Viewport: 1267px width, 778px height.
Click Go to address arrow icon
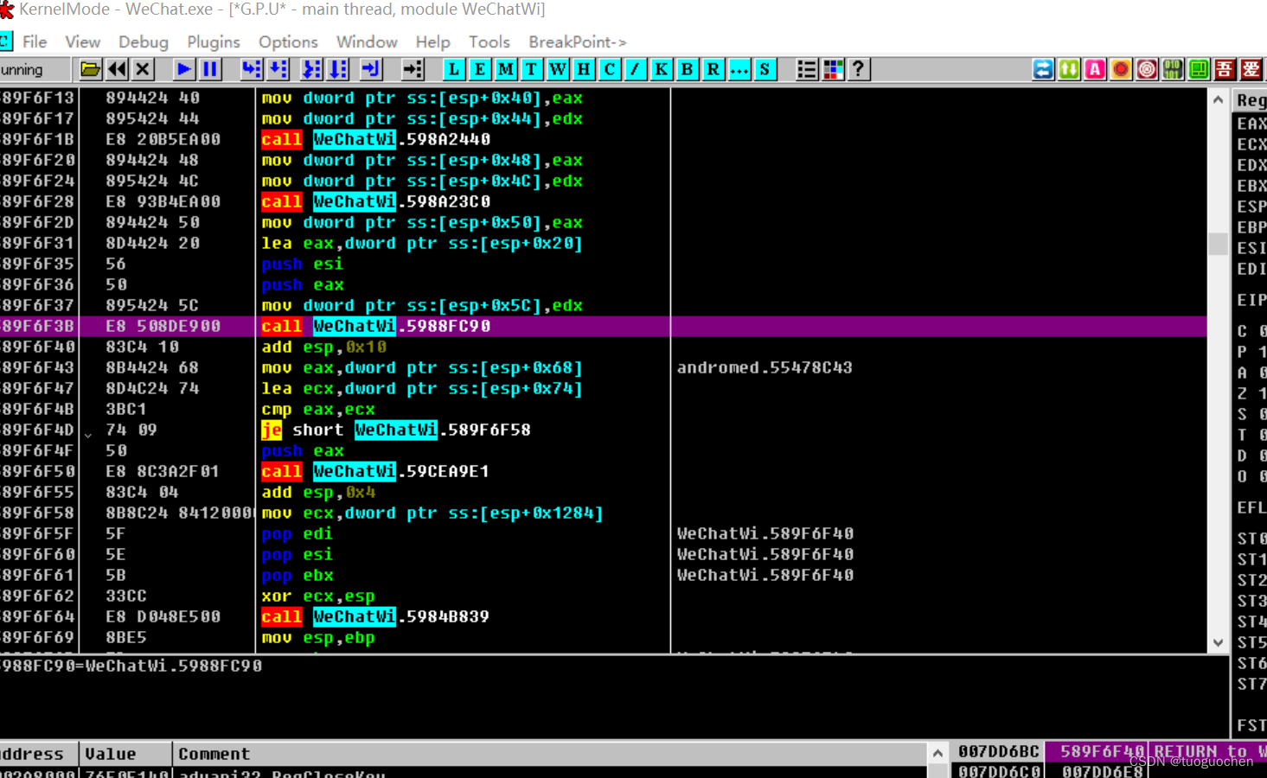413,69
